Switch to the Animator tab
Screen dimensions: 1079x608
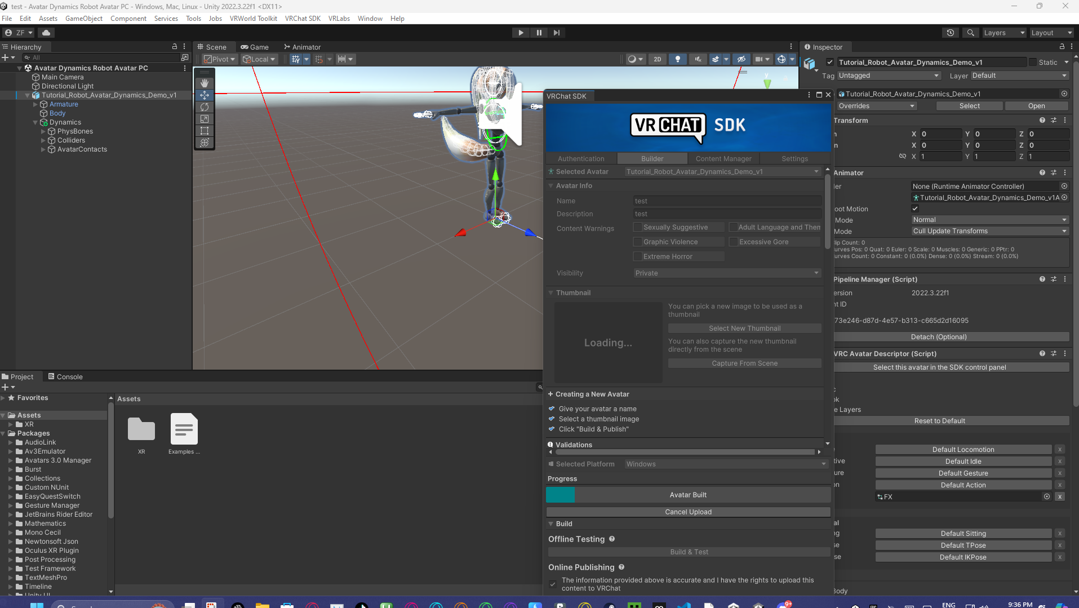[303, 47]
